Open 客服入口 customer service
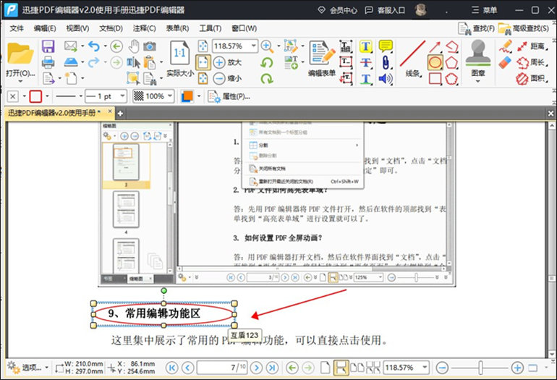Screen dimensions: 557x380 click(x=386, y=10)
